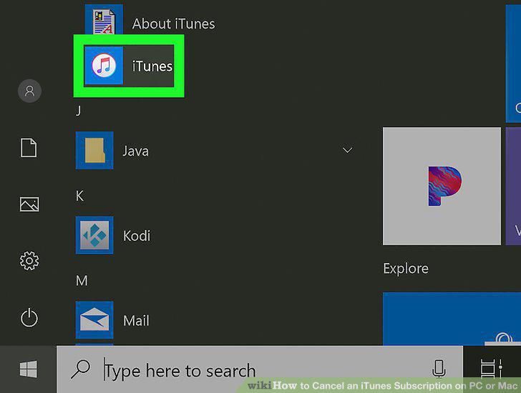Click the Java folder icon
Screen dimensions: 521x393
94,150
